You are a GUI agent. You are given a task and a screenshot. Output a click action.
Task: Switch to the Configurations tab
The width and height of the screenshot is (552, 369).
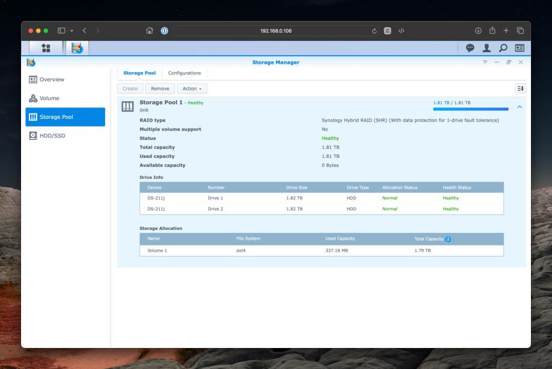[184, 73]
